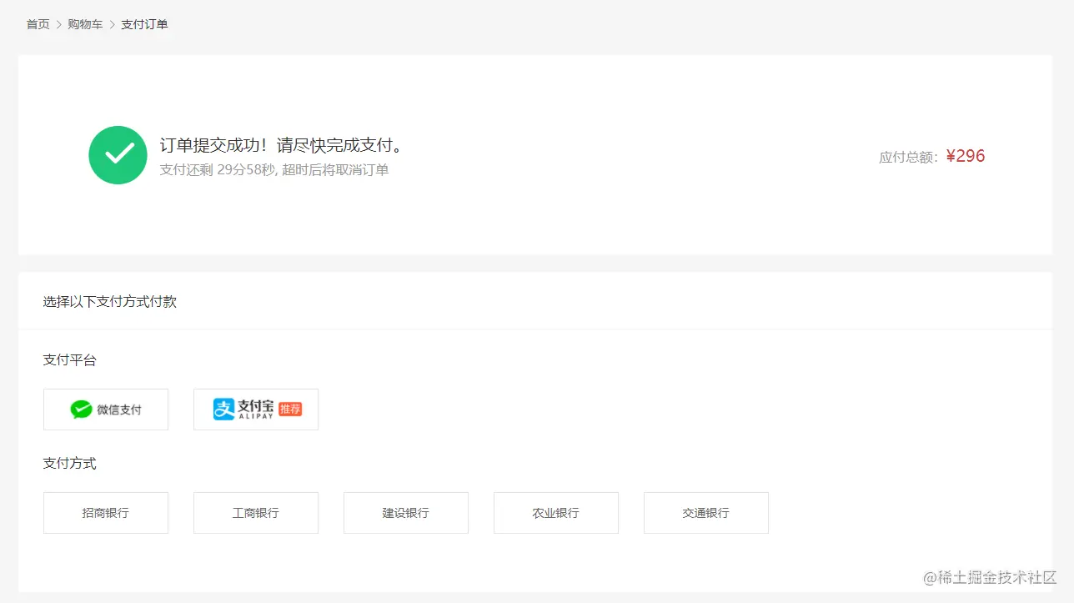Click 订单提交成功 heading text

283,145
